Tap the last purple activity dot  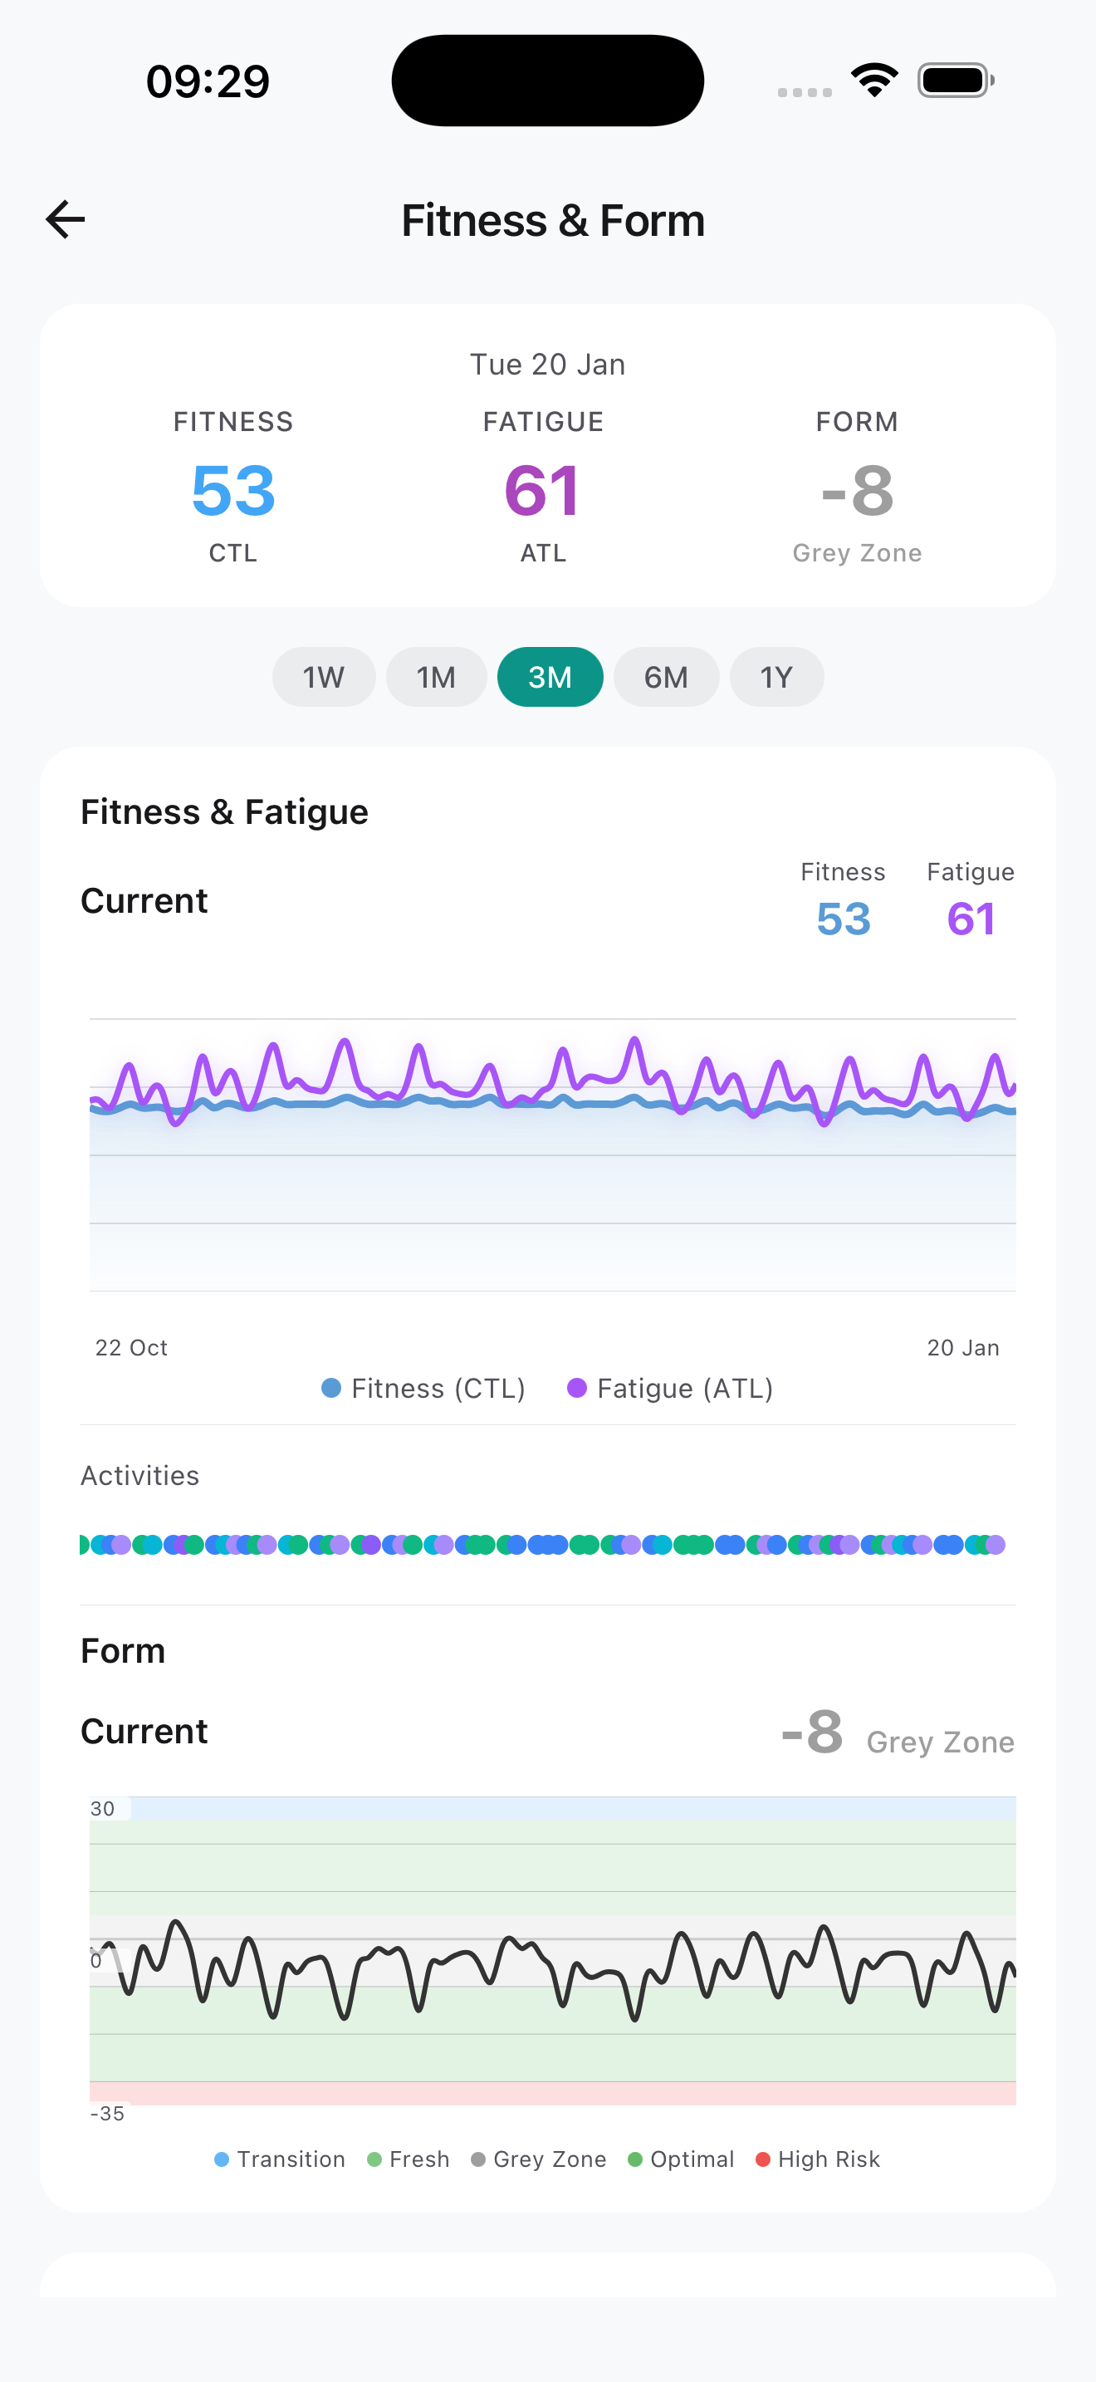[995, 1544]
